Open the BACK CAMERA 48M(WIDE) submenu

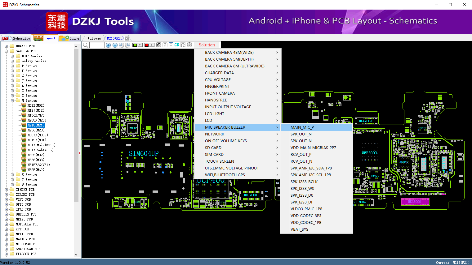(238, 53)
